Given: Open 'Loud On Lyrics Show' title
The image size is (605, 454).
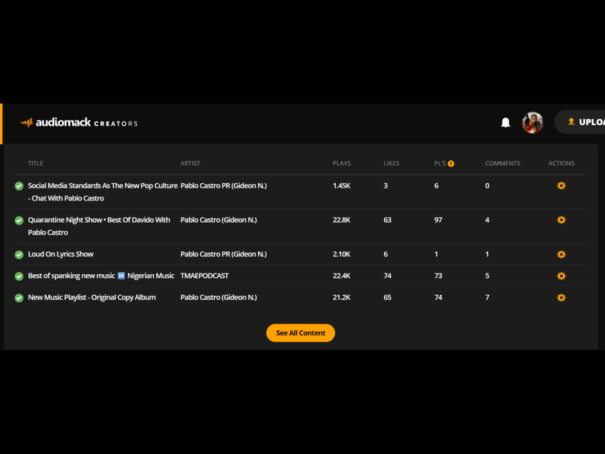Looking at the screenshot, I should (x=60, y=254).
